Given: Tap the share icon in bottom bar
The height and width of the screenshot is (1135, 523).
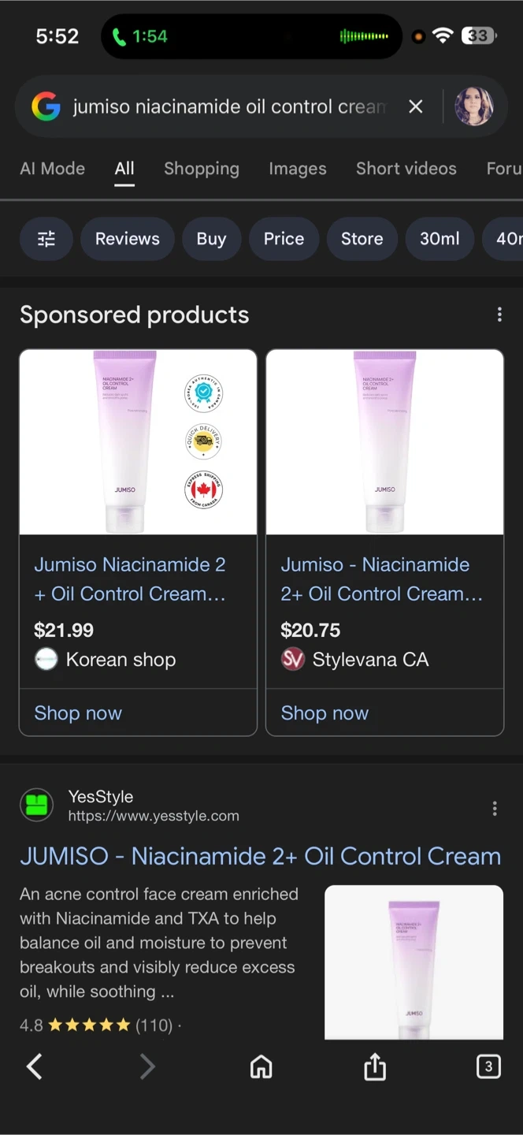Looking at the screenshot, I should [x=375, y=1066].
